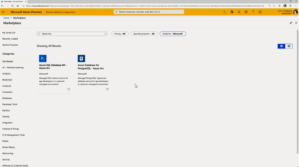Expand the Publisher Microsoft filter
Image resolution: width=299 pixels, height=167 pixels.
tap(173, 34)
